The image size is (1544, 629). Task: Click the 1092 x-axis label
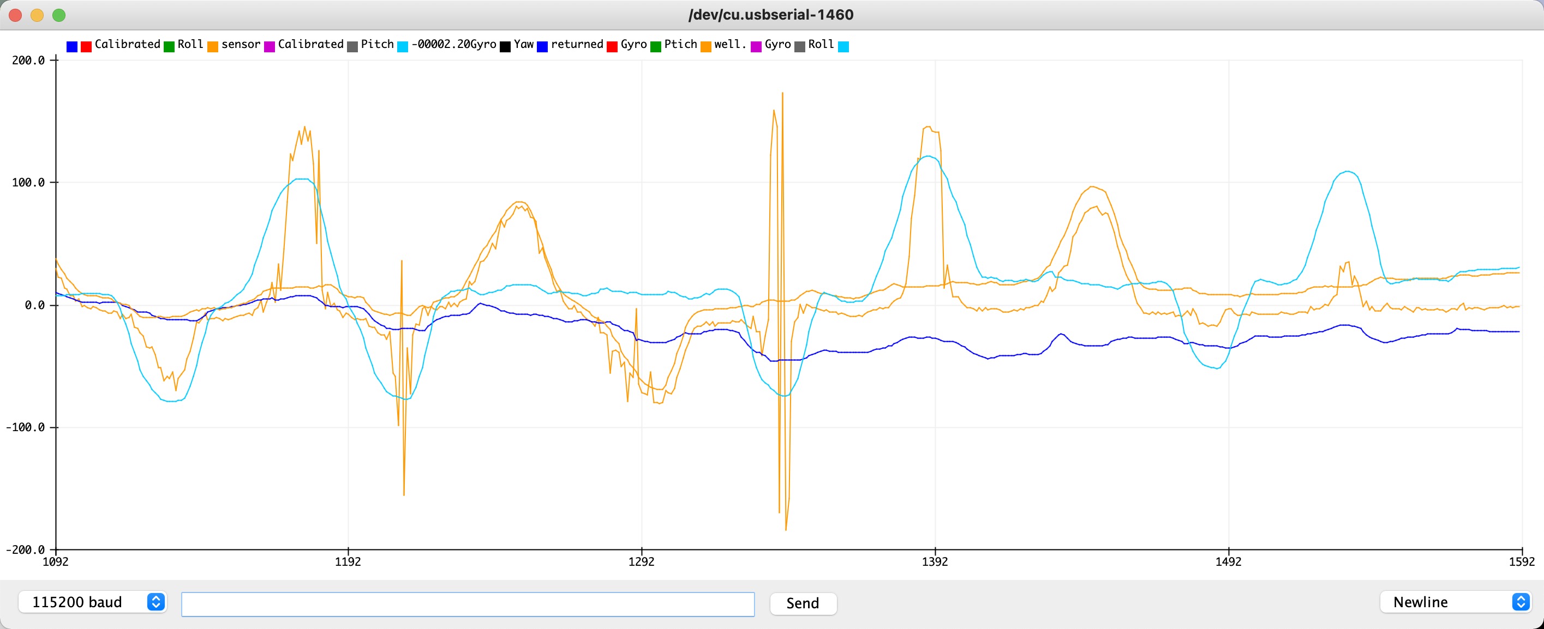[56, 562]
